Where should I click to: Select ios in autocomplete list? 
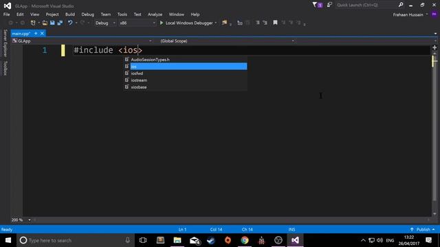point(186,67)
